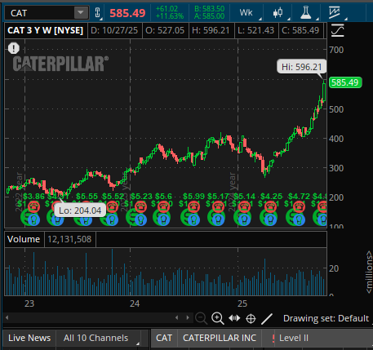The width and height of the screenshot is (373, 350).
Task: Click the <millions> volume axis label
Action: (369, 272)
